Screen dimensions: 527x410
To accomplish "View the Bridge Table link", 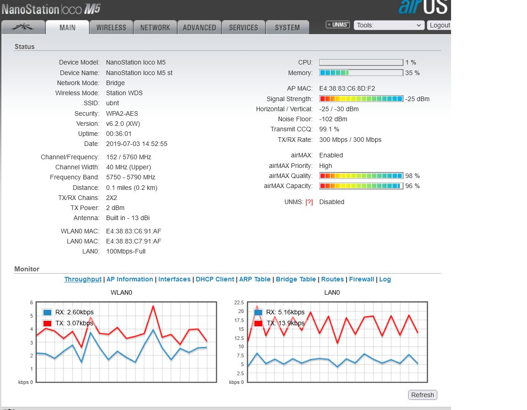I will tap(296, 280).
